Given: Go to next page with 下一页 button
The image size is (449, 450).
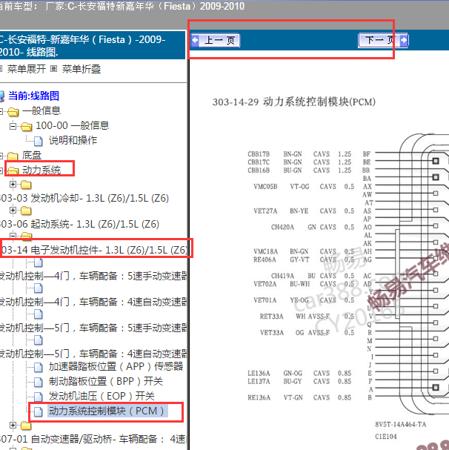Looking at the screenshot, I should pyautogui.click(x=383, y=40).
